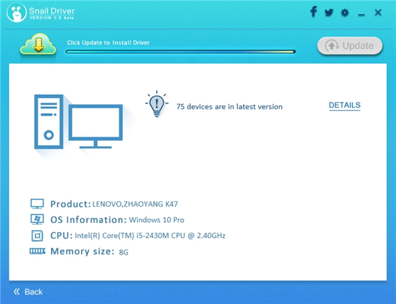Click the lightbulb tip icon
Image resolution: width=396 pixels, height=304 pixels.
tap(156, 105)
